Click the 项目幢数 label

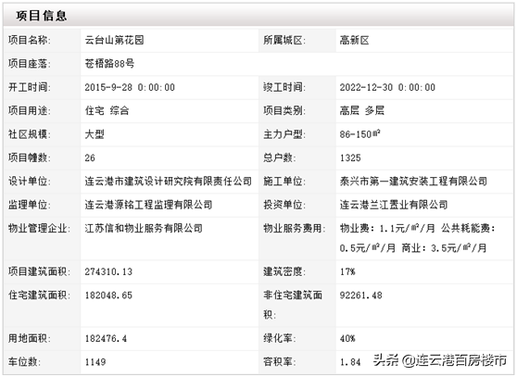pyautogui.click(x=30, y=157)
